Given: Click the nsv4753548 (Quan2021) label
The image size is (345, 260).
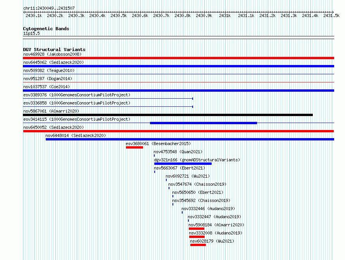Looking at the screenshot, I should pyautogui.click(x=178, y=152).
